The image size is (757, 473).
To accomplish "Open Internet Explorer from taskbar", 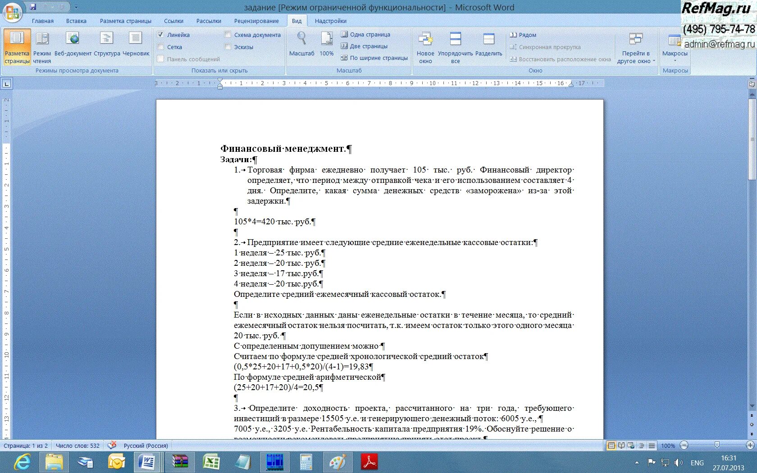I will coord(22,462).
